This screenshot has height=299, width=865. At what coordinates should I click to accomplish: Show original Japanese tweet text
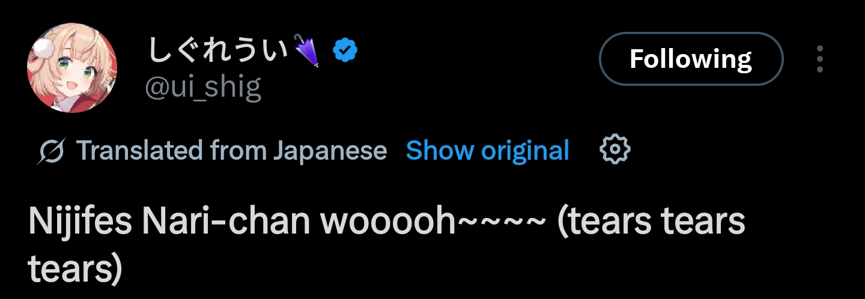coord(487,151)
